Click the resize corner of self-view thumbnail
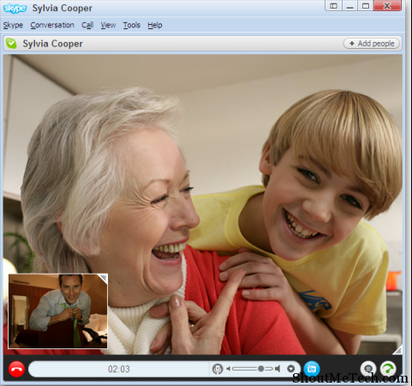Image resolution: width=412 pixels, height=386 pixels. [103, 278]
